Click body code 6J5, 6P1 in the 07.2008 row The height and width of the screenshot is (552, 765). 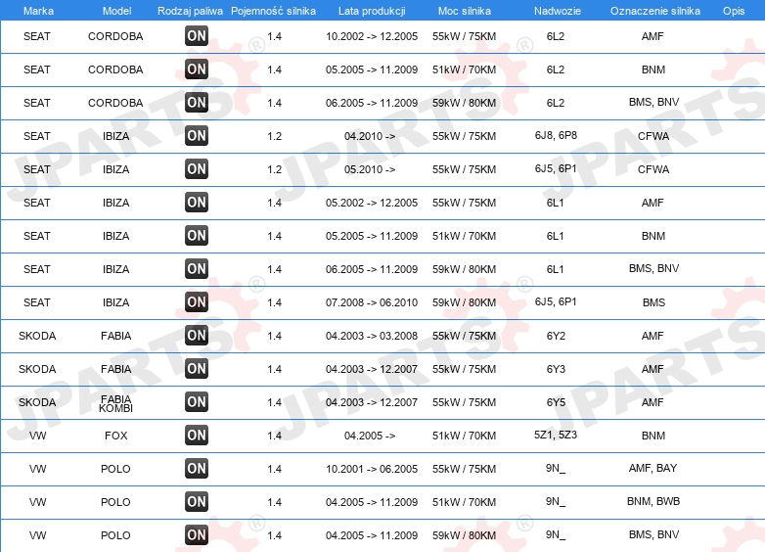pos(556,301)
